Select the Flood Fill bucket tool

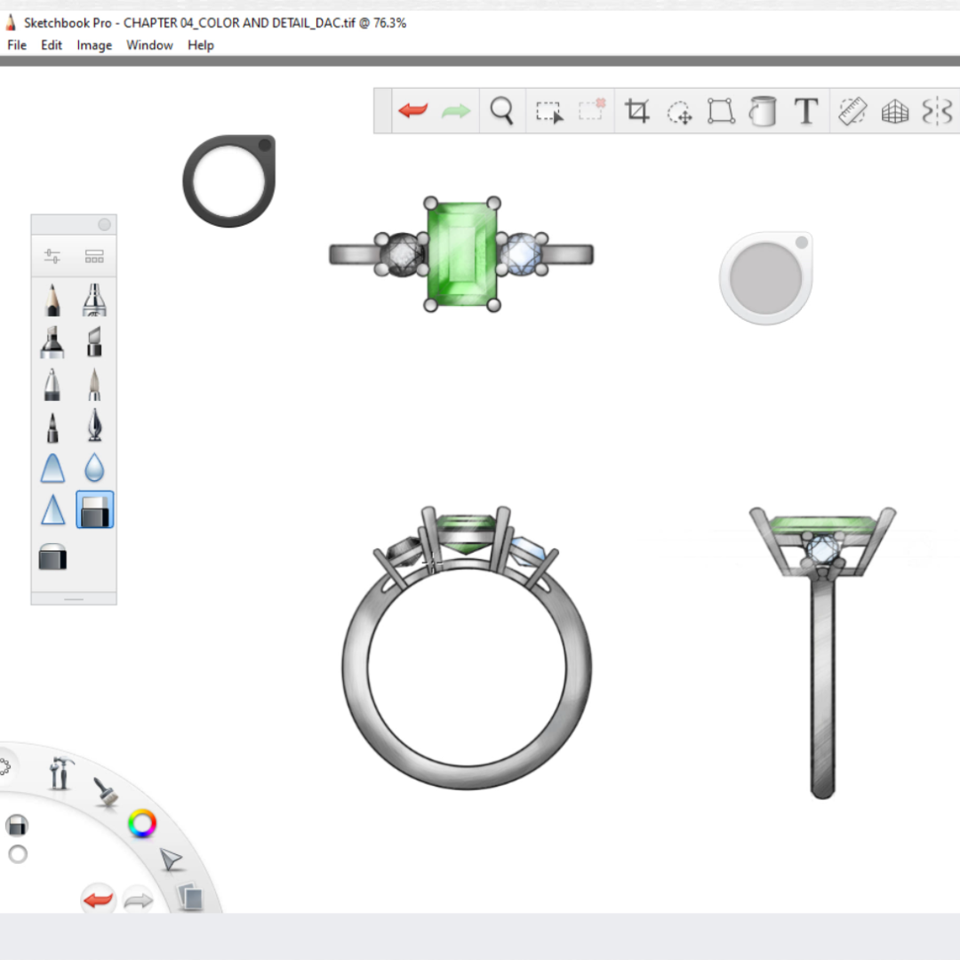click(763, 111)
